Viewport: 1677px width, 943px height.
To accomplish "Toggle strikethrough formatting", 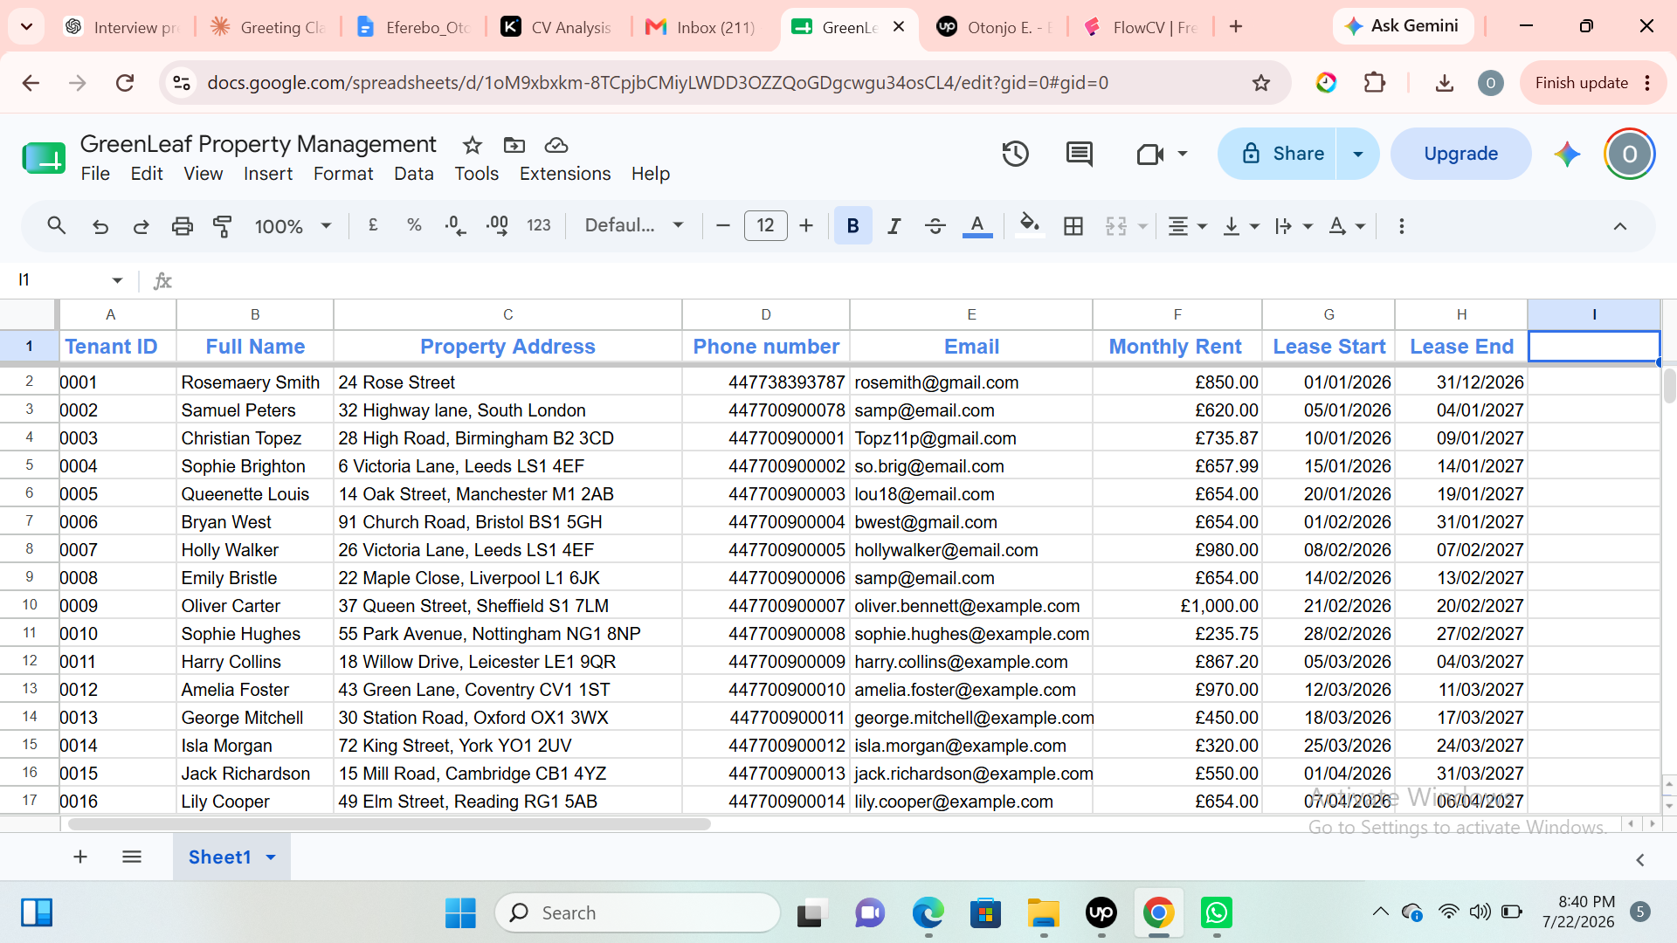I will pos(935,226).
